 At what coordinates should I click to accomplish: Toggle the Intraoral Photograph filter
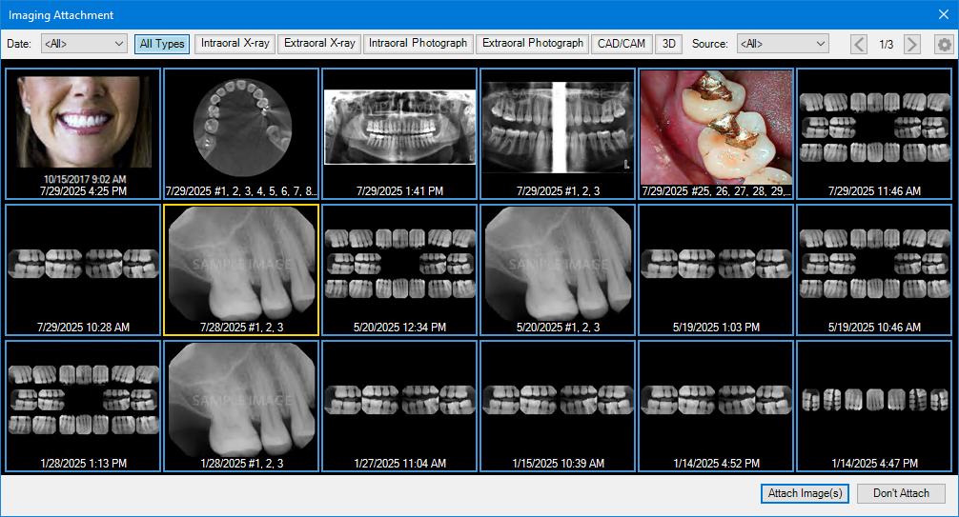(x=418, y=44)
